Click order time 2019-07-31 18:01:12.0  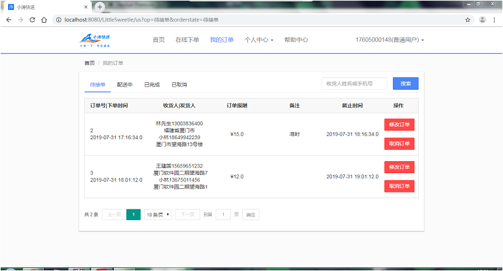116,180
